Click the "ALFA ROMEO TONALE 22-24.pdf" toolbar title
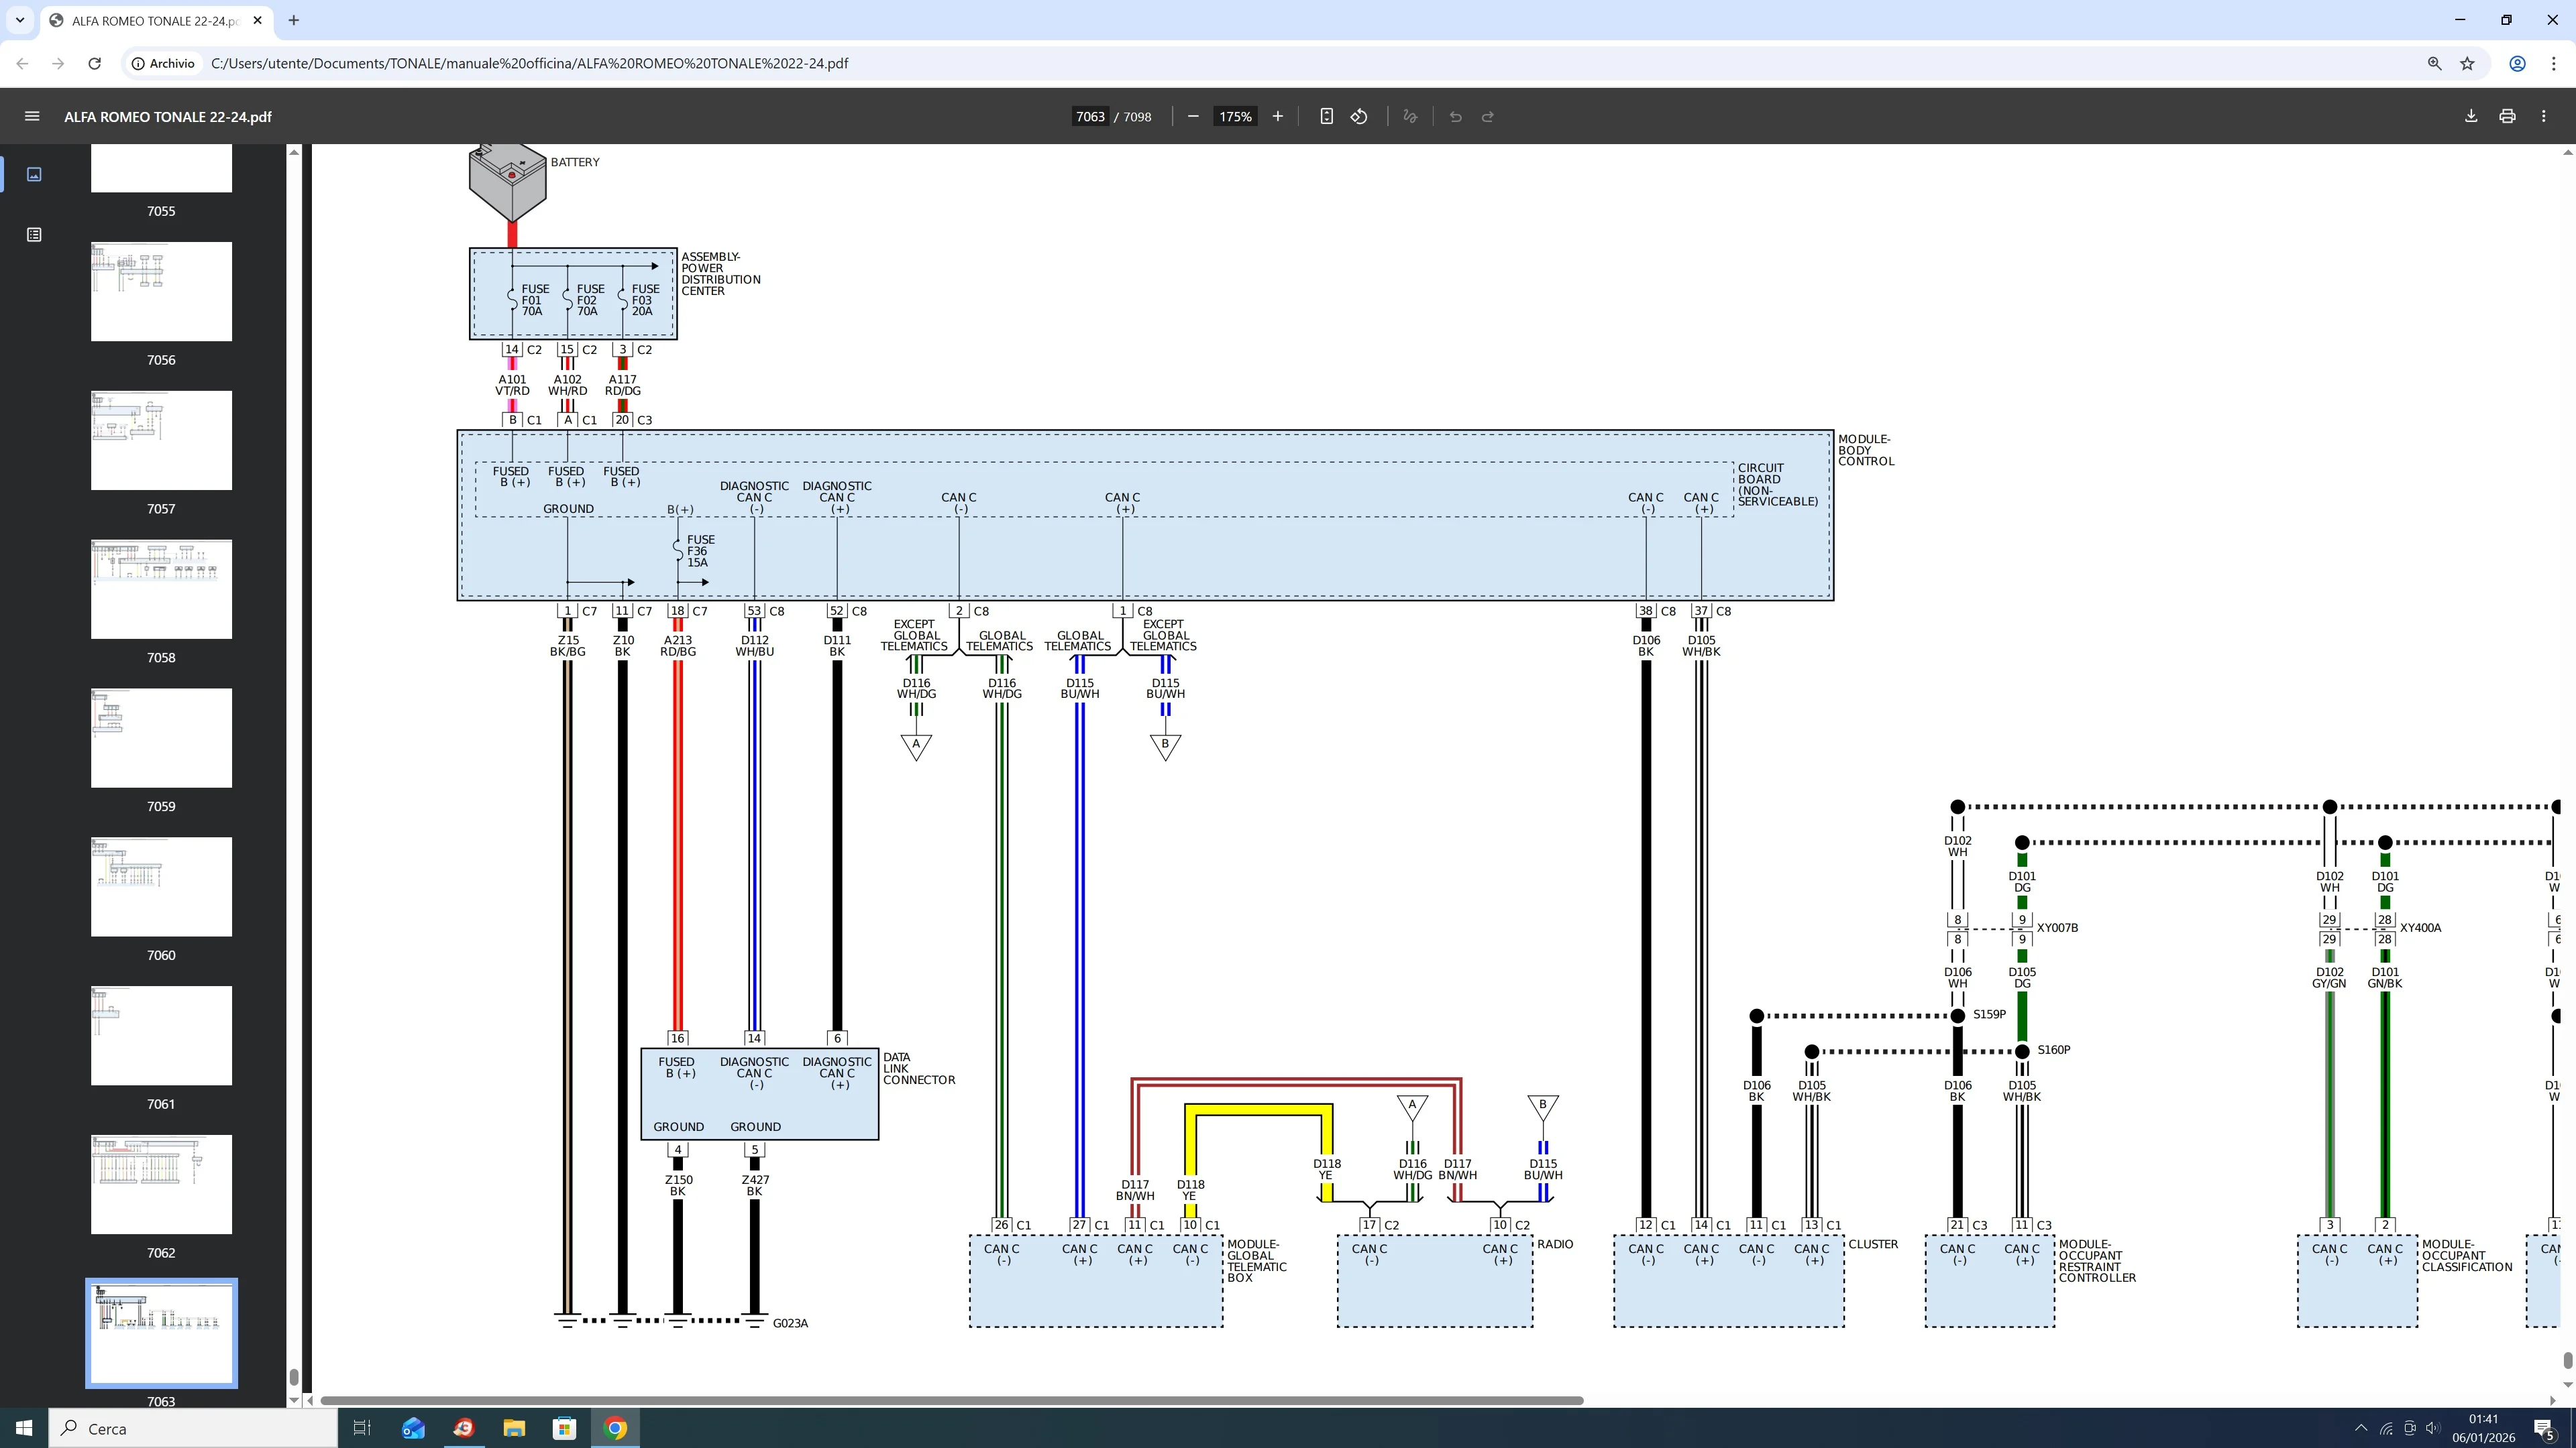Viewport: 2576px width, 1448px height. (x=168, y=117)
